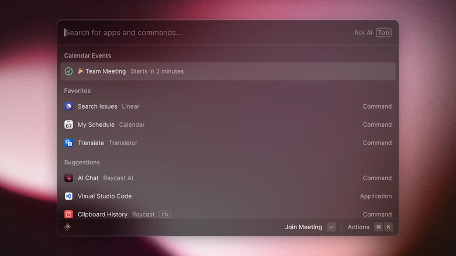Screen dimensions: 456x256
Task: Toggle the Team Meeting checkmark circle
Action: coord(68,71)
